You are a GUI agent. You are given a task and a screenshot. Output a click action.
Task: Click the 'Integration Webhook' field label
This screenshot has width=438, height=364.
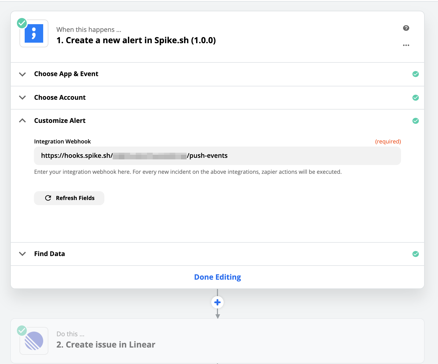click(x=62, y=141)
